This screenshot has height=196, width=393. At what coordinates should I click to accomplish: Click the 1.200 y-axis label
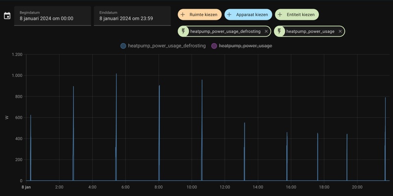17,55
